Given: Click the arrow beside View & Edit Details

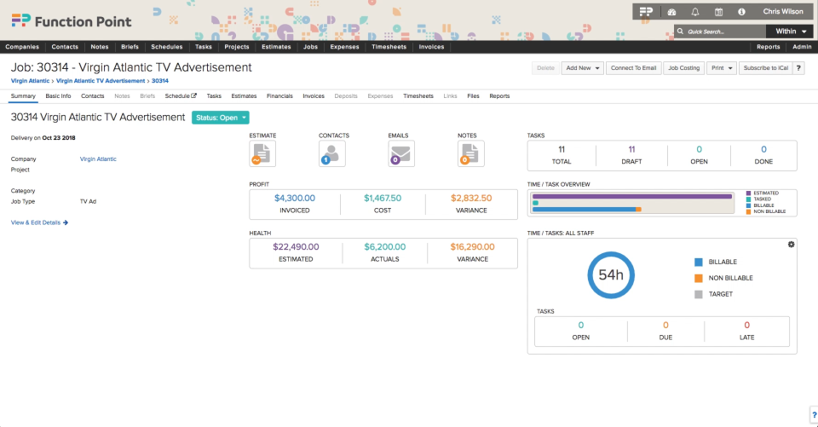Looking at the screenshot, I should [66, 223].
